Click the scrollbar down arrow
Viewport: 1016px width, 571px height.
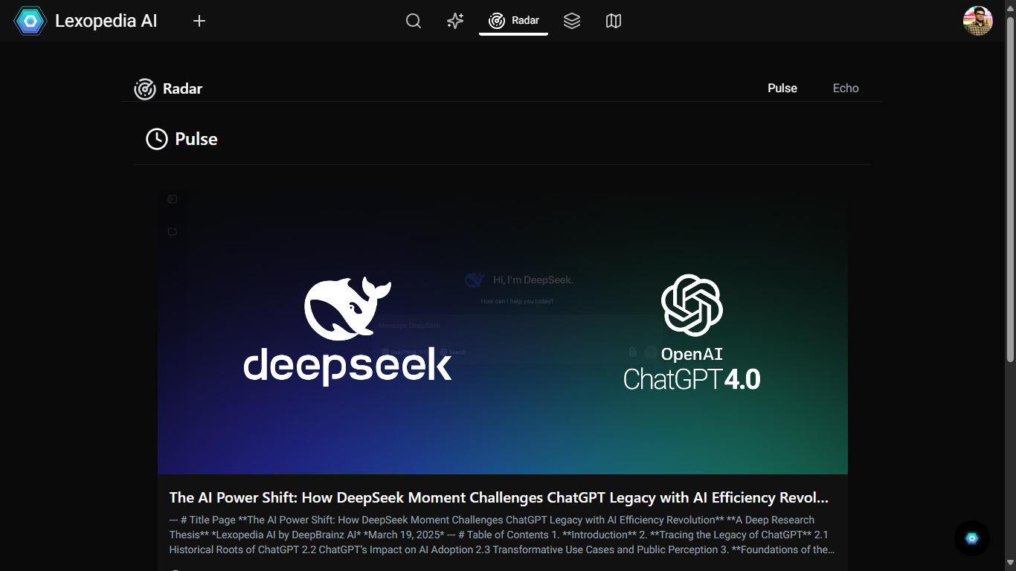click(1010, 564)
